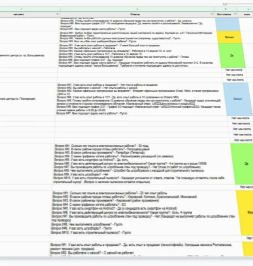Select column I by its letter header

pyautogui.click(x=21, y=9)
